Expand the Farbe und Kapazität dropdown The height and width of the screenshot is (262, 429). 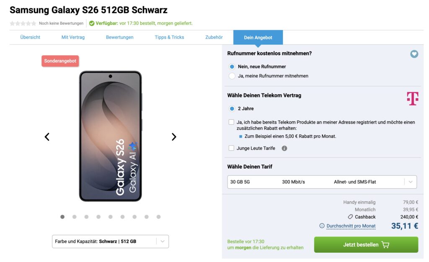pos(110,241)
